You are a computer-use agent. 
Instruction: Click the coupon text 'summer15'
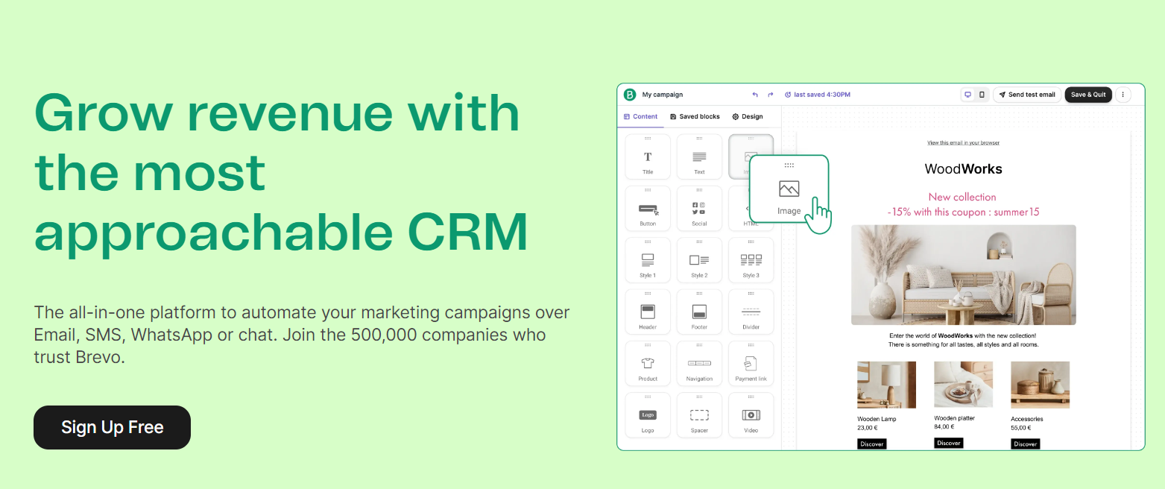point(1017,212)
